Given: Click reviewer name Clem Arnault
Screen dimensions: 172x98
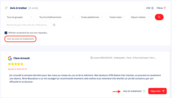Looking at the screenshot, I should 22,58.
